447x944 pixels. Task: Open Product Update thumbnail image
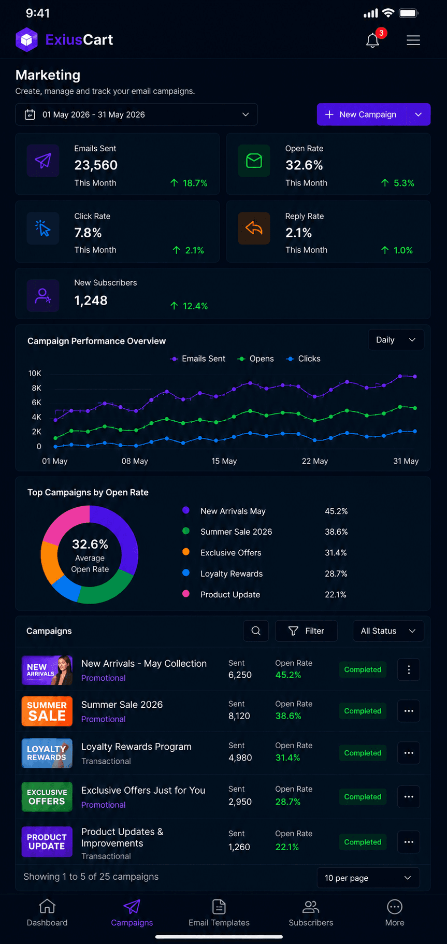click(47, 841)
